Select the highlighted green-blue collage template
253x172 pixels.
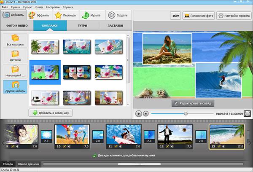click(x=45, y=72)
